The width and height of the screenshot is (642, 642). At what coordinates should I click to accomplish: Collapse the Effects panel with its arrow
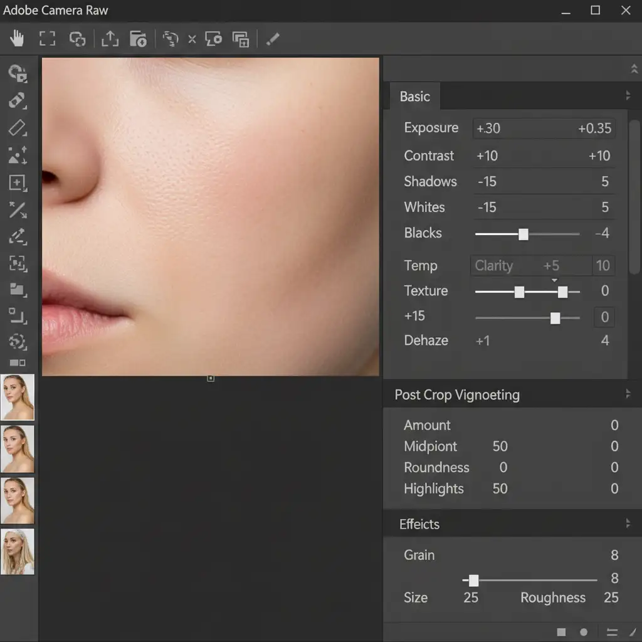point(628,524)
